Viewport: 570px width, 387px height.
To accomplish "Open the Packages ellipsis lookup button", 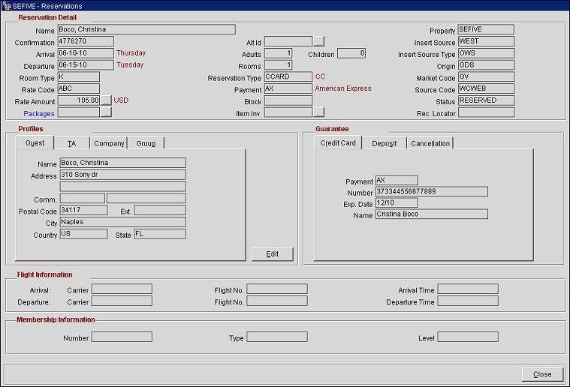I will click(x=106, y=113).
